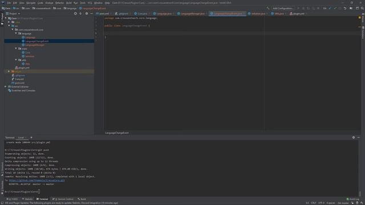
Task: Open the TODO tool window button
Action: click(12, 199)
